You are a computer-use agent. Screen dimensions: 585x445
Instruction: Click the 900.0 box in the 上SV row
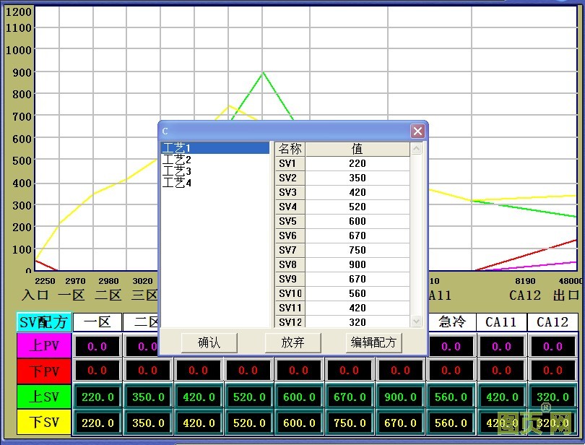coord(400,397)
